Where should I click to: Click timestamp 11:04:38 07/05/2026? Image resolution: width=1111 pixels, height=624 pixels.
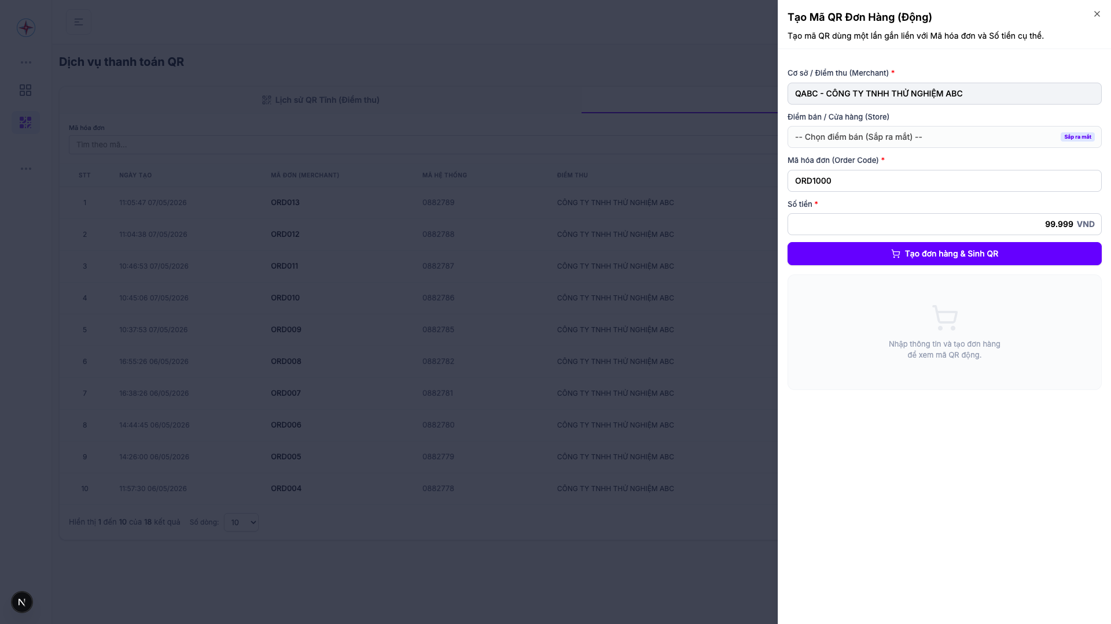pyautogui.click(x=153, y=234)
